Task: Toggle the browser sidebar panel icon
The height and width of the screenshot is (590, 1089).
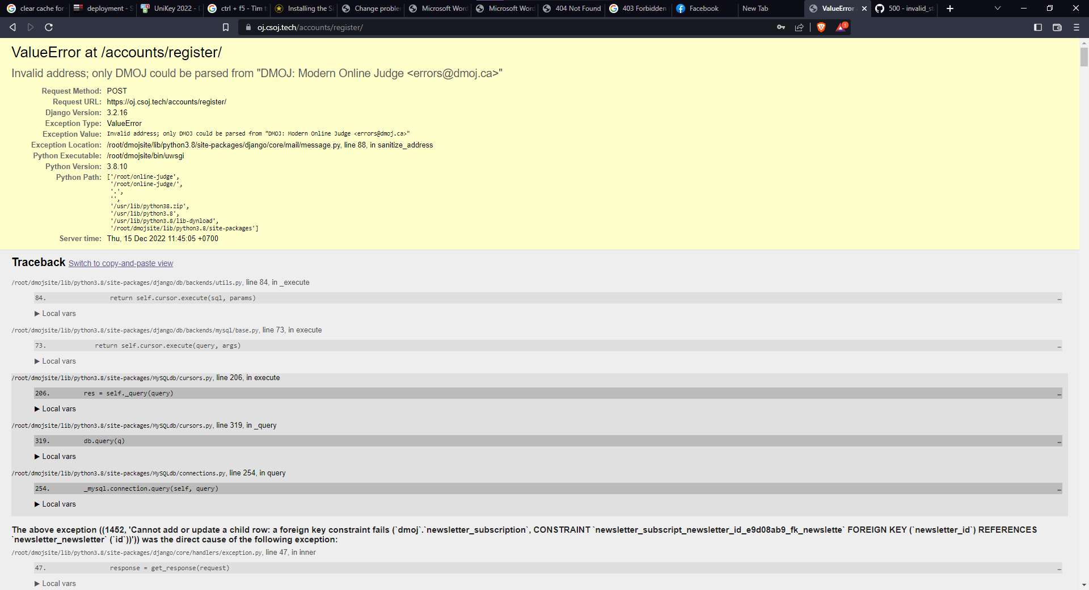Action: [x=1039, y=27]
